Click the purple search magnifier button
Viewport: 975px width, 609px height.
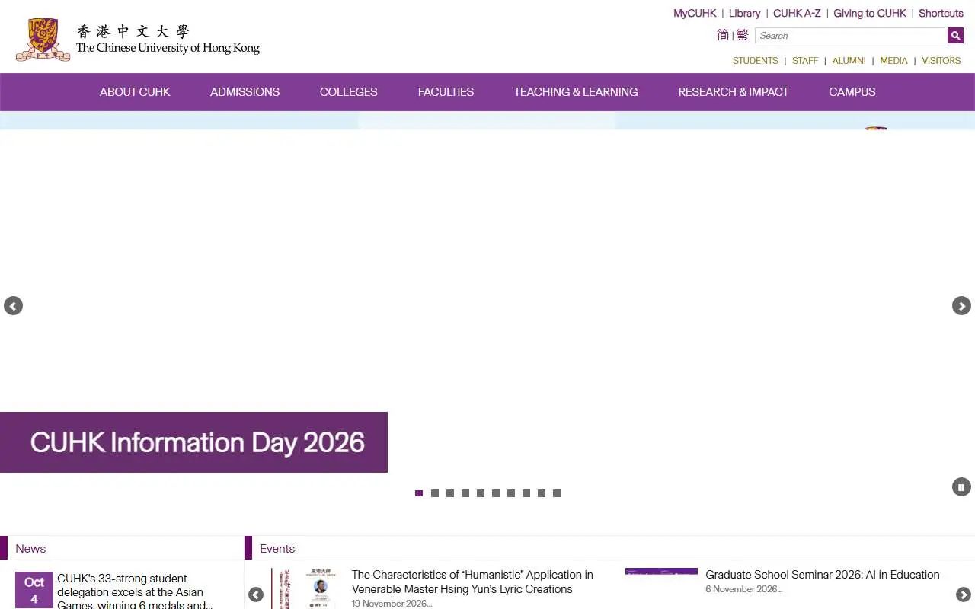point(955,36)
